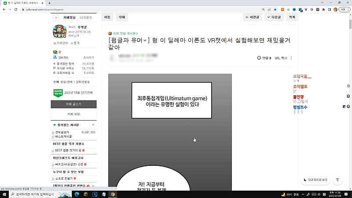
Task: Go back in browser history
Action: pyautogui.click(x=4, y=10)
